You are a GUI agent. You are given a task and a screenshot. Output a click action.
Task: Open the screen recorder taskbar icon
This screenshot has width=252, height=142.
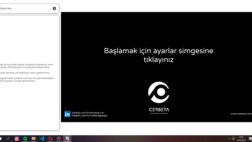click(59, 138)
